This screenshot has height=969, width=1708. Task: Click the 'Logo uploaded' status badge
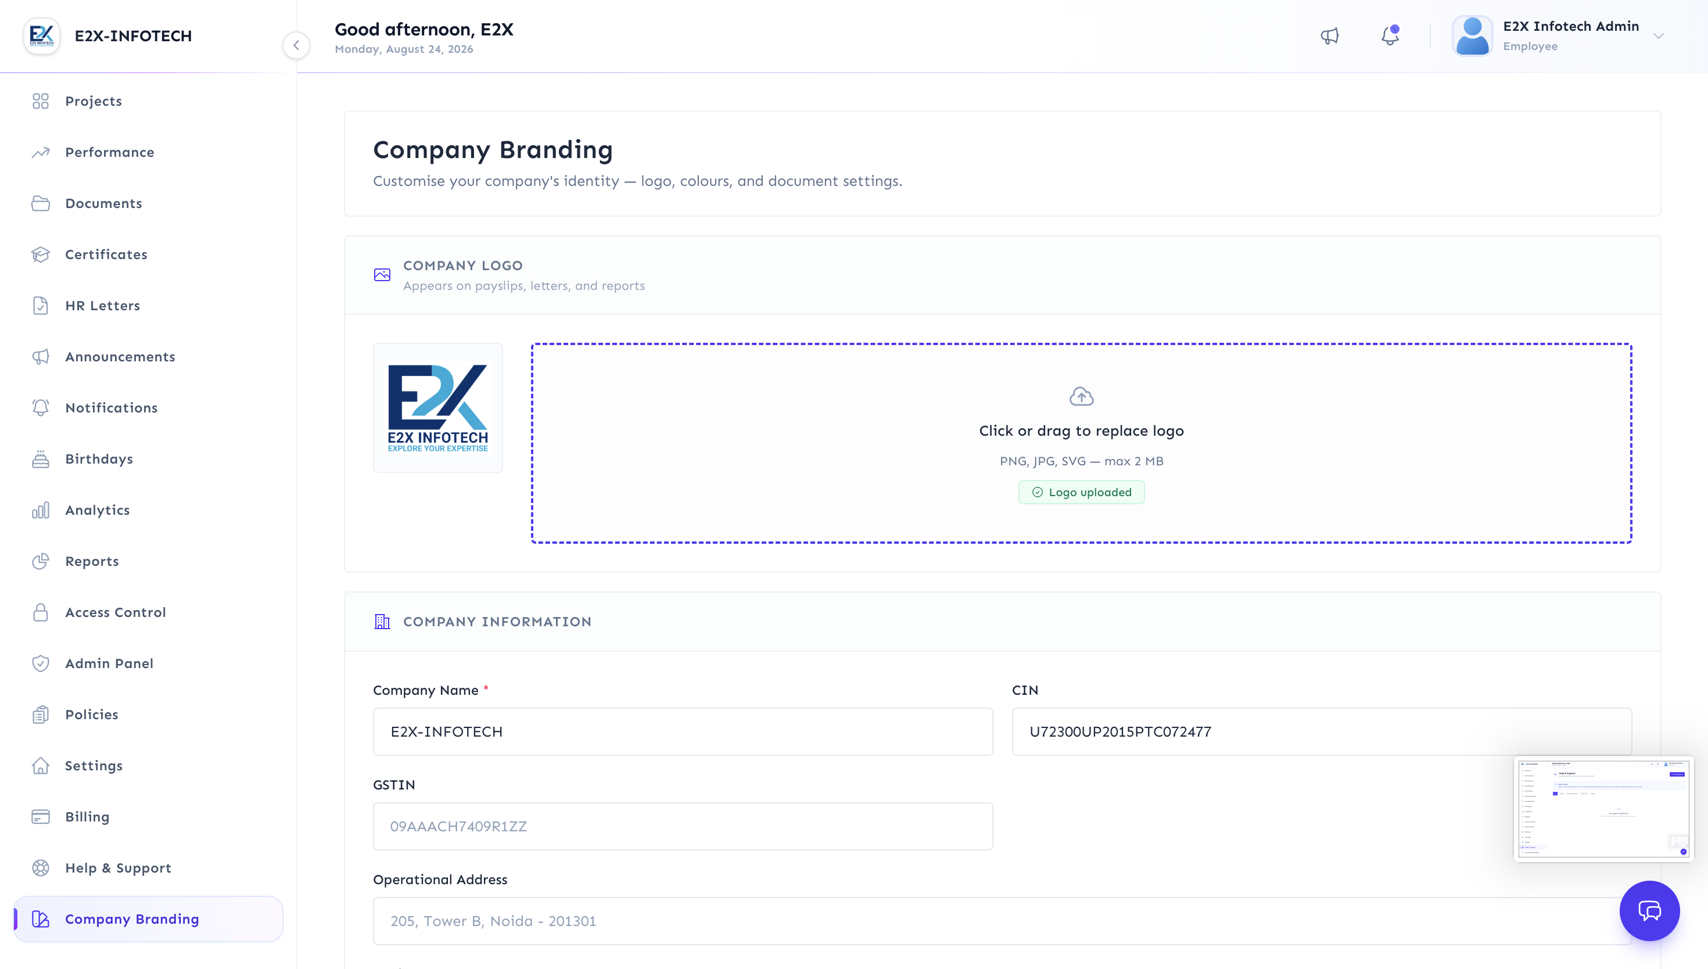1081,493
